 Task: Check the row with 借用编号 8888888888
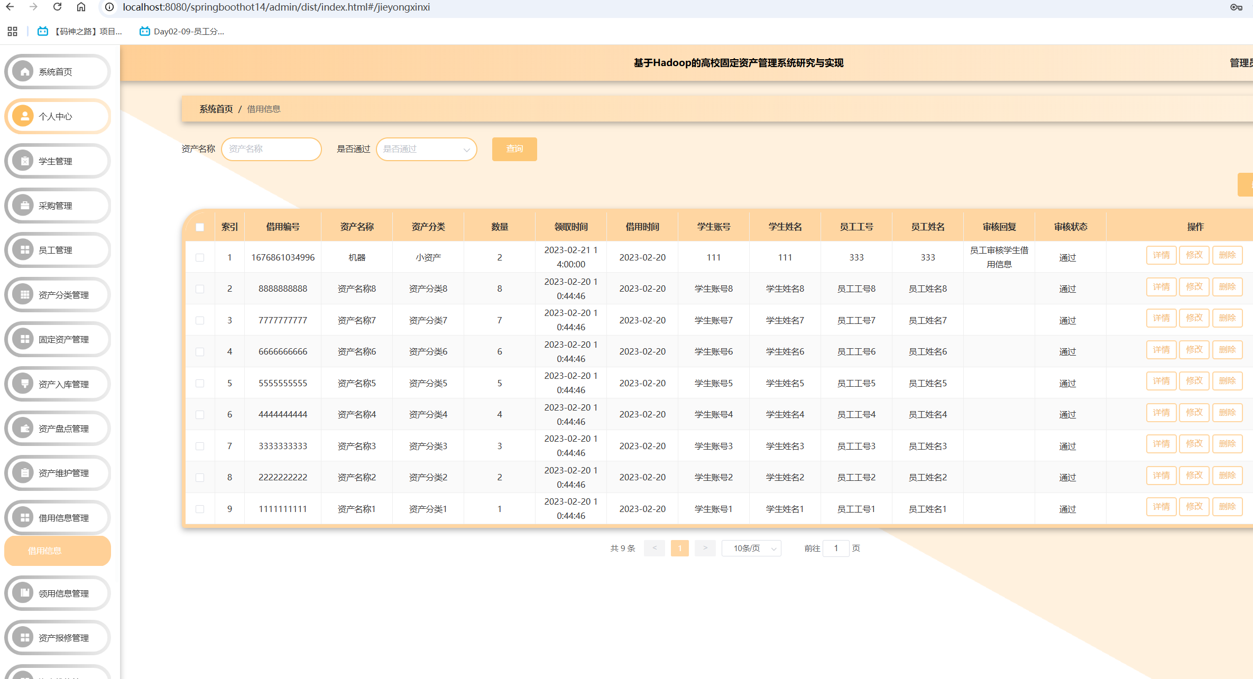pyautogui.click(x=200, y=289)
